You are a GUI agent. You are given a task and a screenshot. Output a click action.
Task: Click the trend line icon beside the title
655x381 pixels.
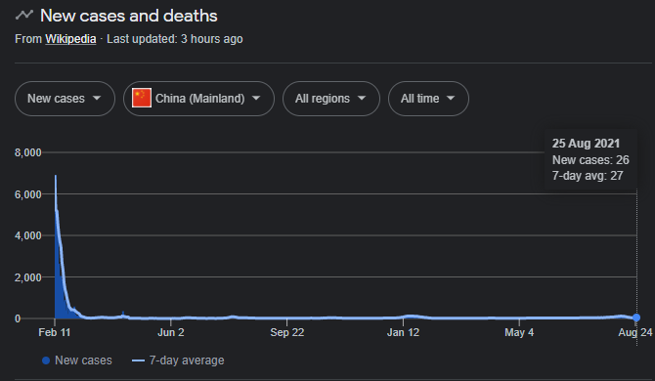click(24, 15)
